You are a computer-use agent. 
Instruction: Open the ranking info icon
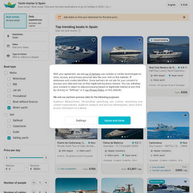pyautogui.click(x=79, y=31)
